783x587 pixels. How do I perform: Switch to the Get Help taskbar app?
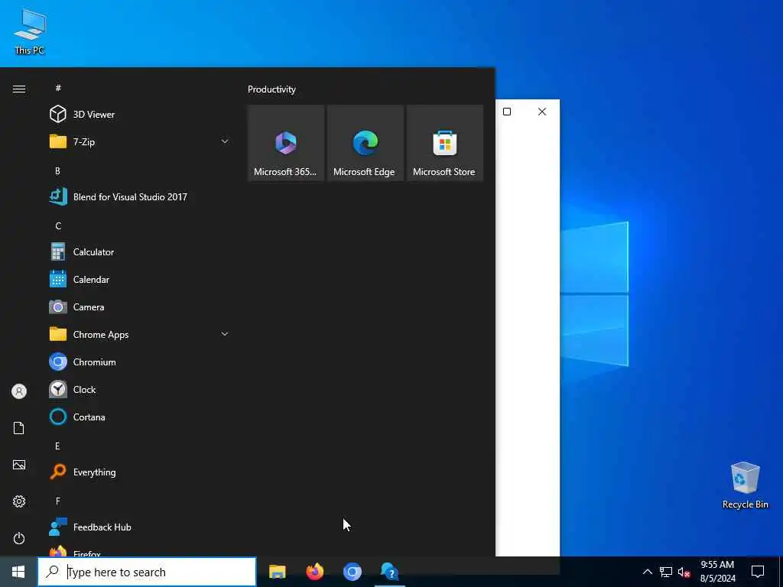(389, 572)
